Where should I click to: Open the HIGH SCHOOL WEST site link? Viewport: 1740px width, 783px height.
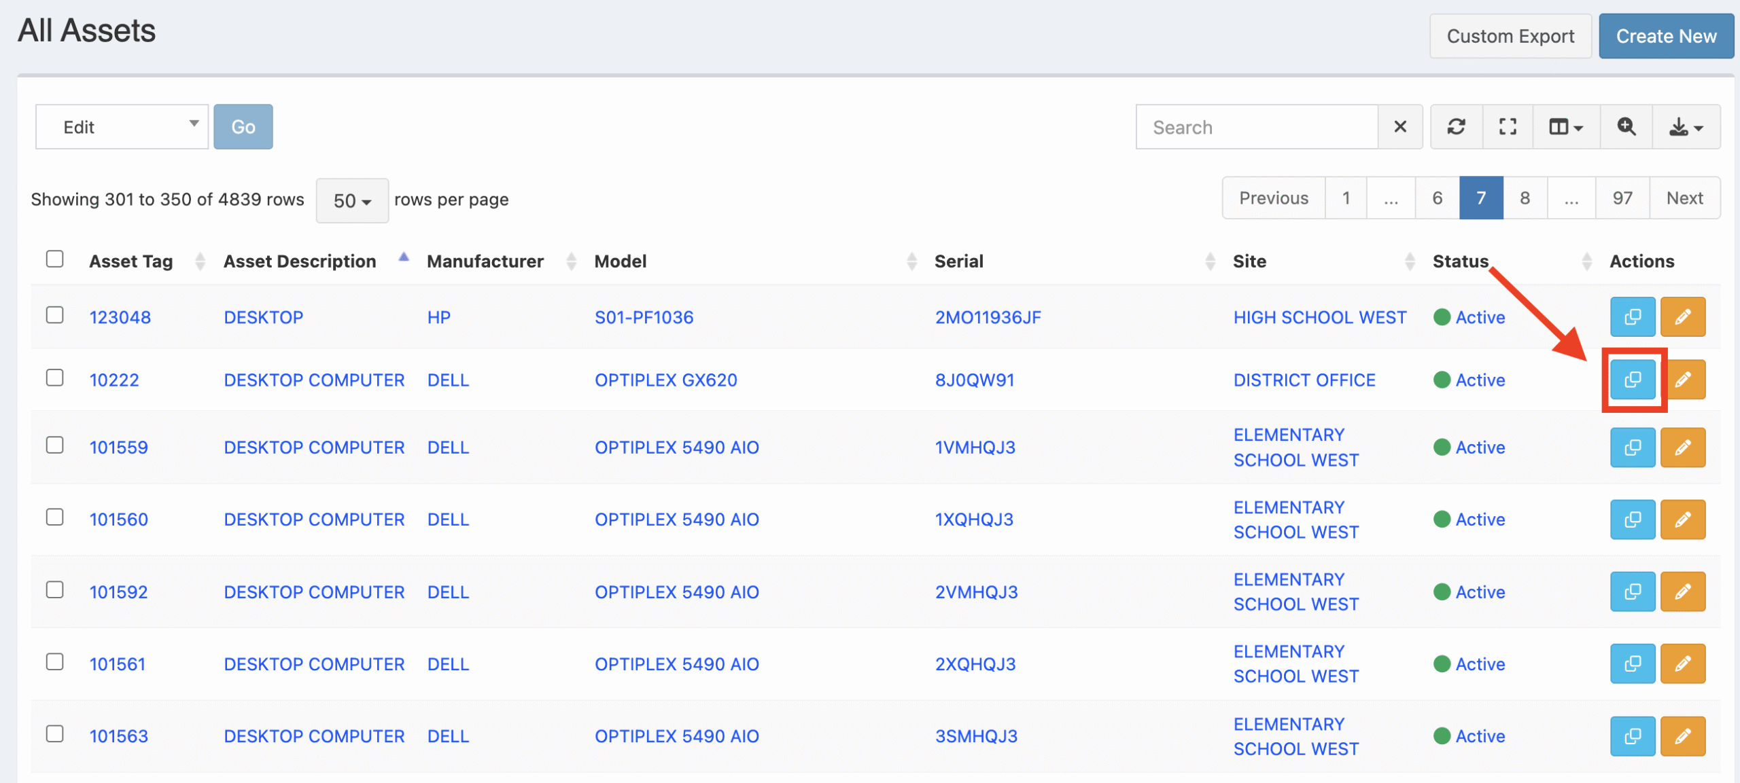(1319, 317)
